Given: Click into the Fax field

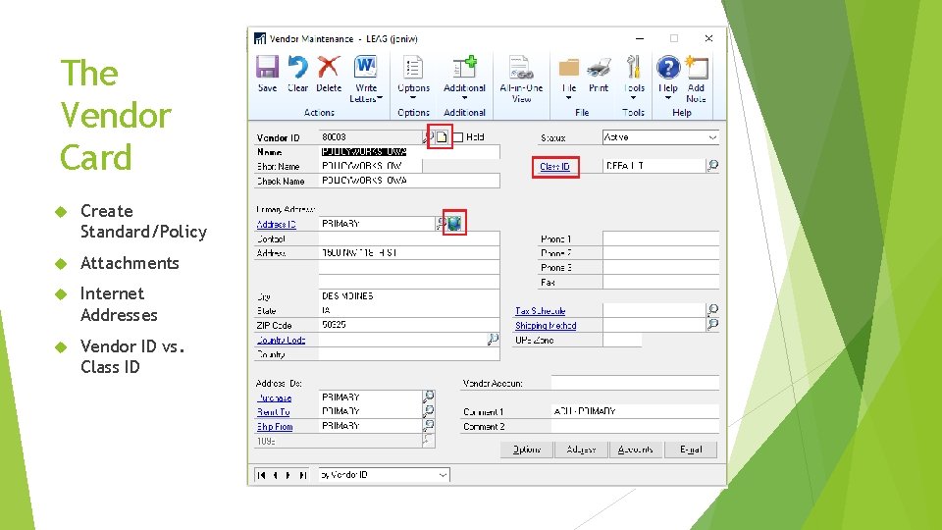Looking at the screenshot, I should click(x=660, y=282).
